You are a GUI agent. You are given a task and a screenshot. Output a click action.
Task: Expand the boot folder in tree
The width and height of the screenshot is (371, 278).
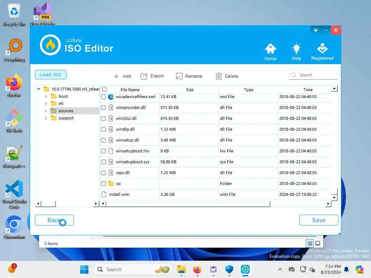pos(46,96)
